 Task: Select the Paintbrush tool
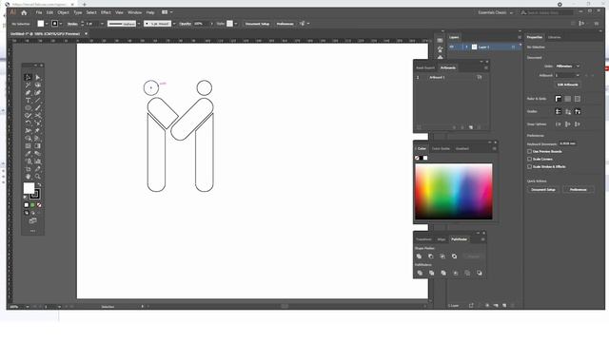click(38, 107)
